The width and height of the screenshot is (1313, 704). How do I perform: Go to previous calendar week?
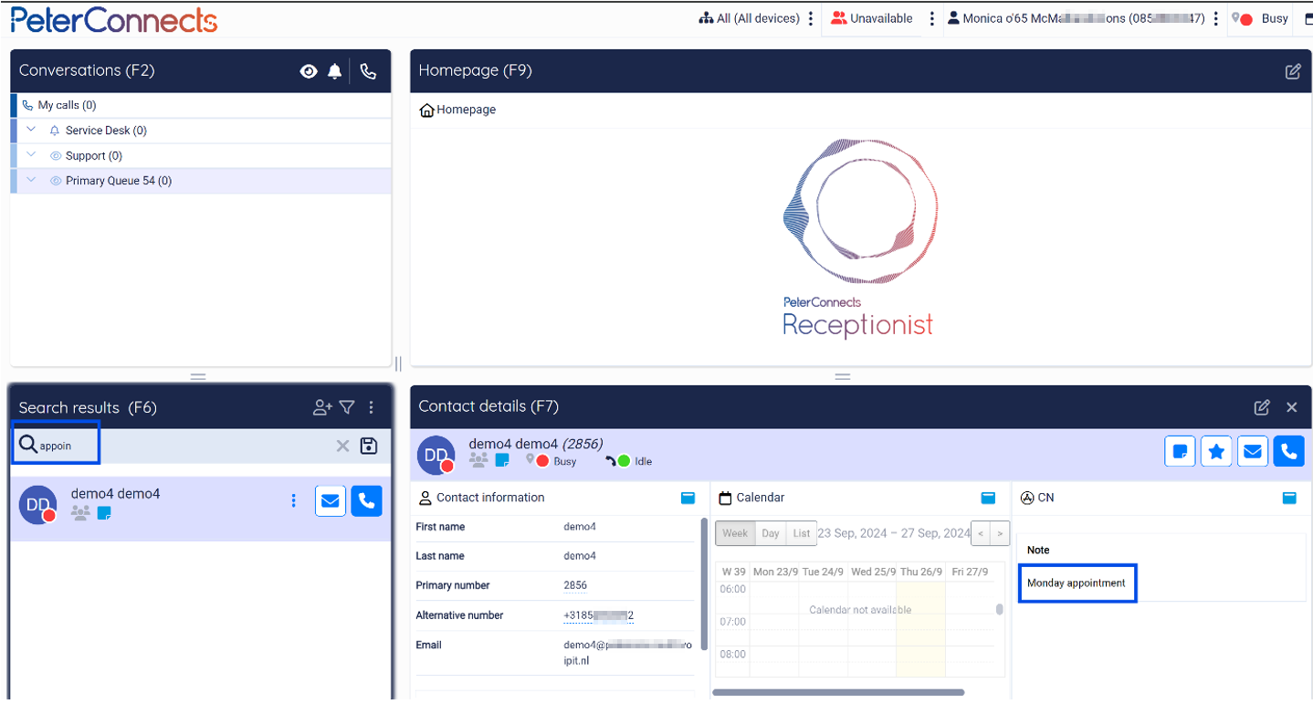(x=981, y=533)
